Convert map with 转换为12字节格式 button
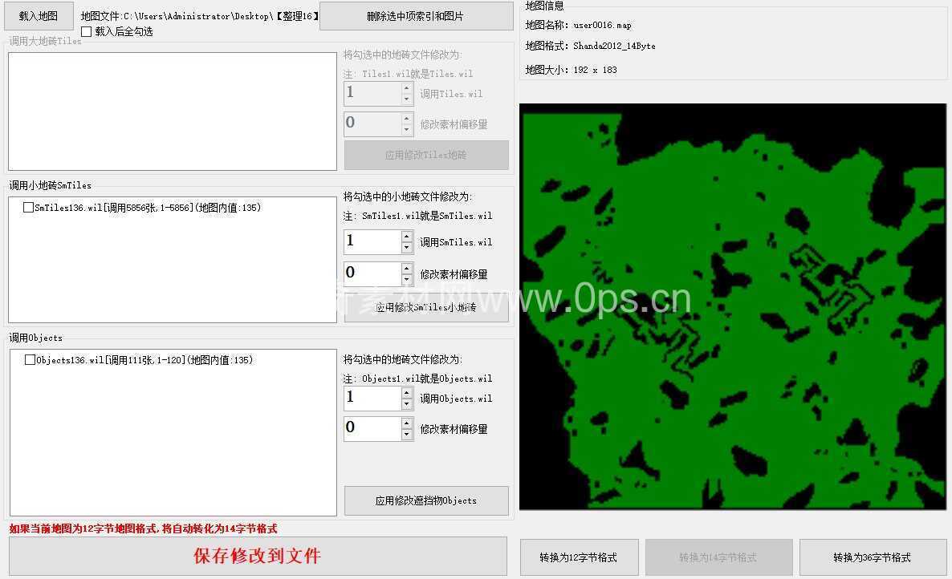The image size is (952, 579). coord(579,557)
